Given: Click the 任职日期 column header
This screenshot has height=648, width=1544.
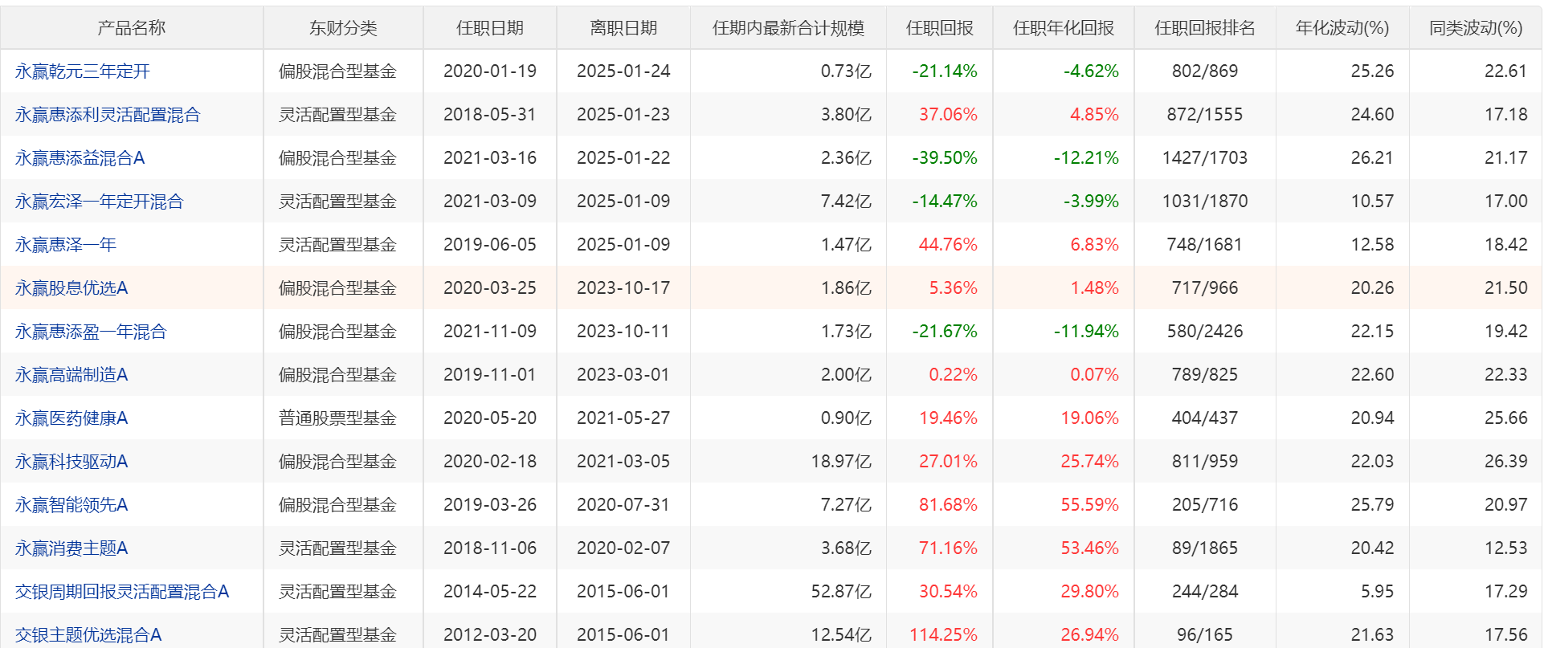Looking at the screenshot, I should pos(490,28).
